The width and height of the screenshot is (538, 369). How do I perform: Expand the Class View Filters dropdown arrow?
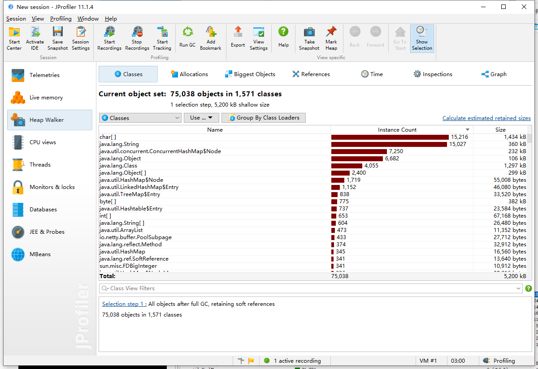coord(519,288)
